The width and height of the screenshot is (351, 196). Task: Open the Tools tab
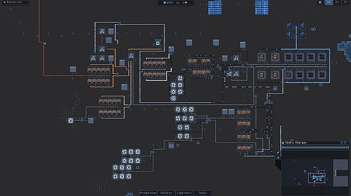(202, 193)
